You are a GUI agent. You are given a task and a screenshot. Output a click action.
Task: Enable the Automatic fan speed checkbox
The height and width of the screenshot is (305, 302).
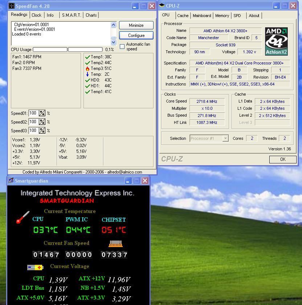tap(122, 46)
